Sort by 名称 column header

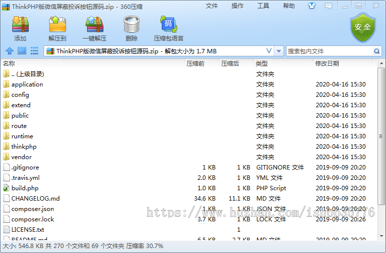[9, 63]
